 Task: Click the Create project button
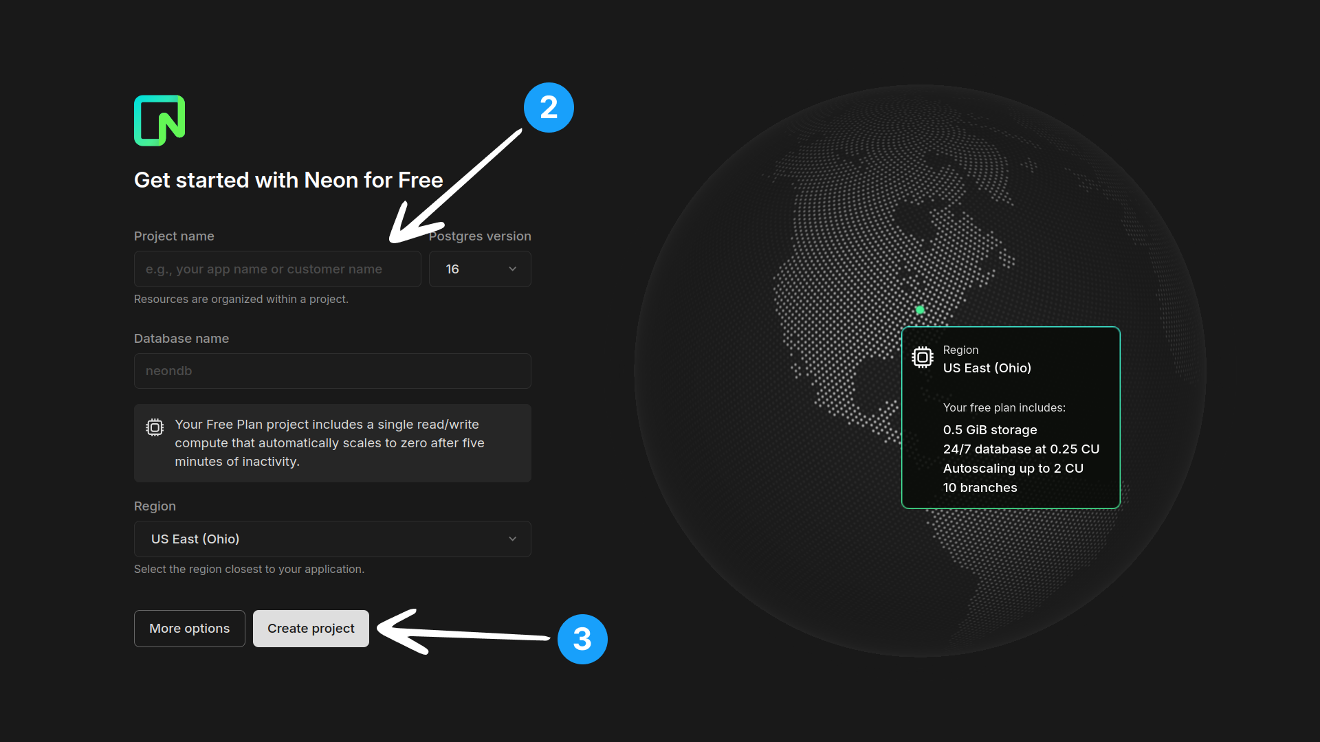pos(311,629)
